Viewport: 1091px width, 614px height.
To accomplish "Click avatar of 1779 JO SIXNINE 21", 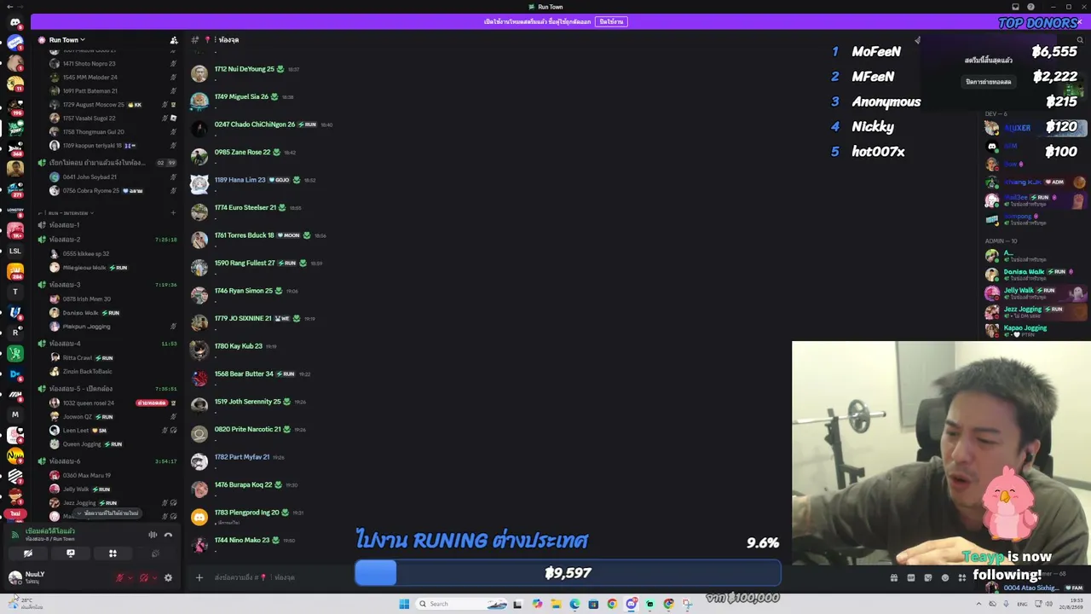I will 199,322.
